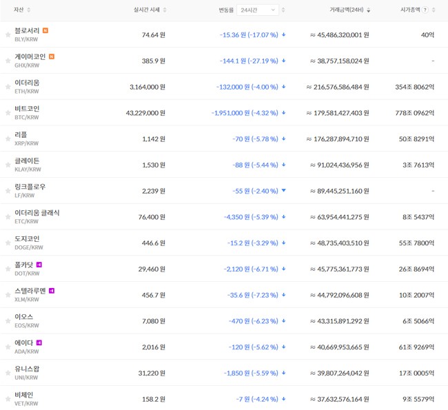Open the 폴카닷 asset link
448x410 pixels.
(23, 265)
